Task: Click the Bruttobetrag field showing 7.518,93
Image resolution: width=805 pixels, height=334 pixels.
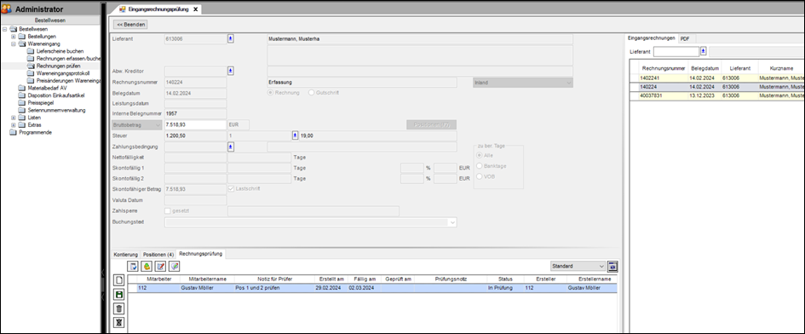Action: [x=195, y=125]
